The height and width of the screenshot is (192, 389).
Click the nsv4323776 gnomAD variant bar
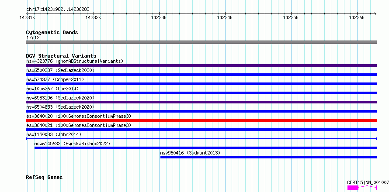pyautogui.click(x=201, y=65)
